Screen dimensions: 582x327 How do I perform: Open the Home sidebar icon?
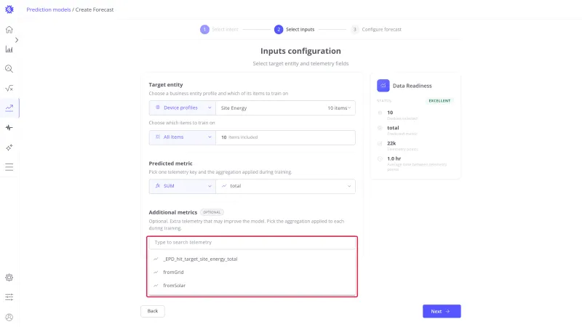9,30
